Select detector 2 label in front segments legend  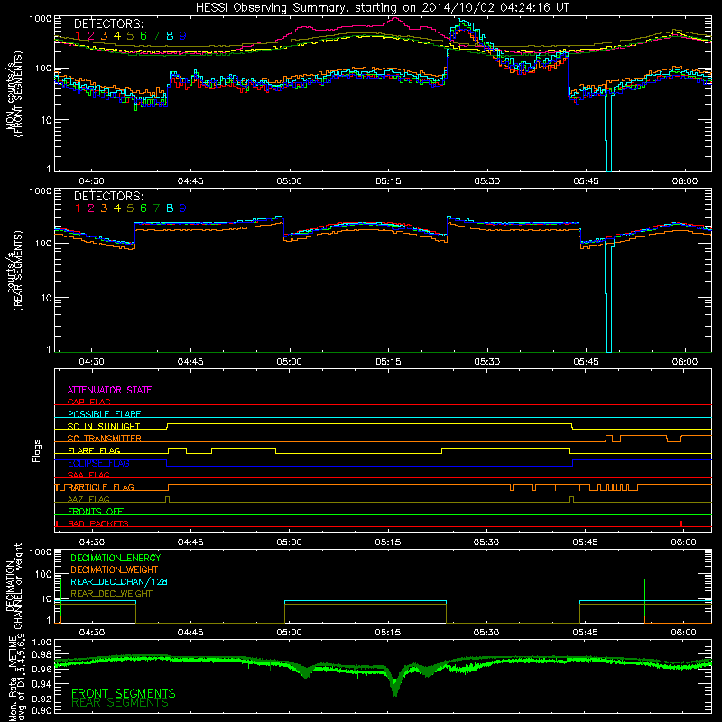91,35
